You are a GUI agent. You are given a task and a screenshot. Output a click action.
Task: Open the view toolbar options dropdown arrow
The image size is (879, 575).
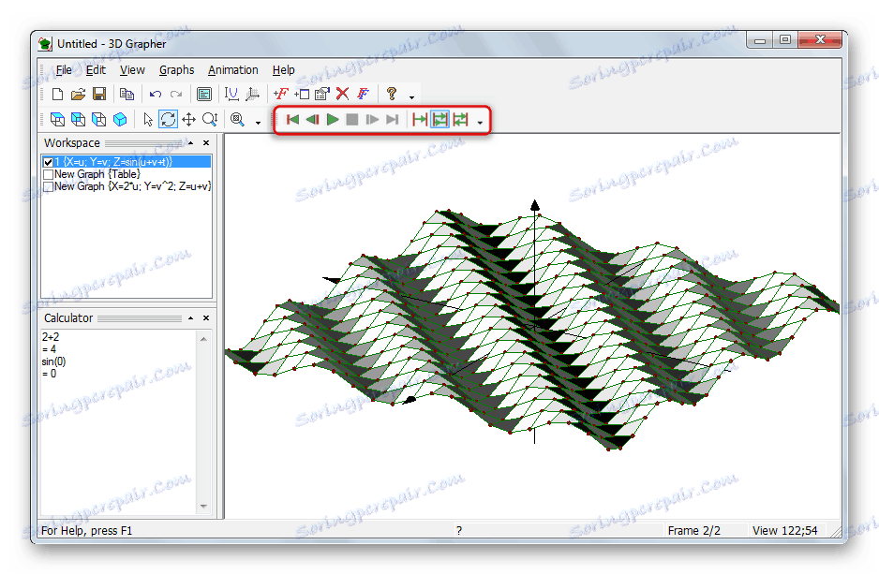(258, 123)
